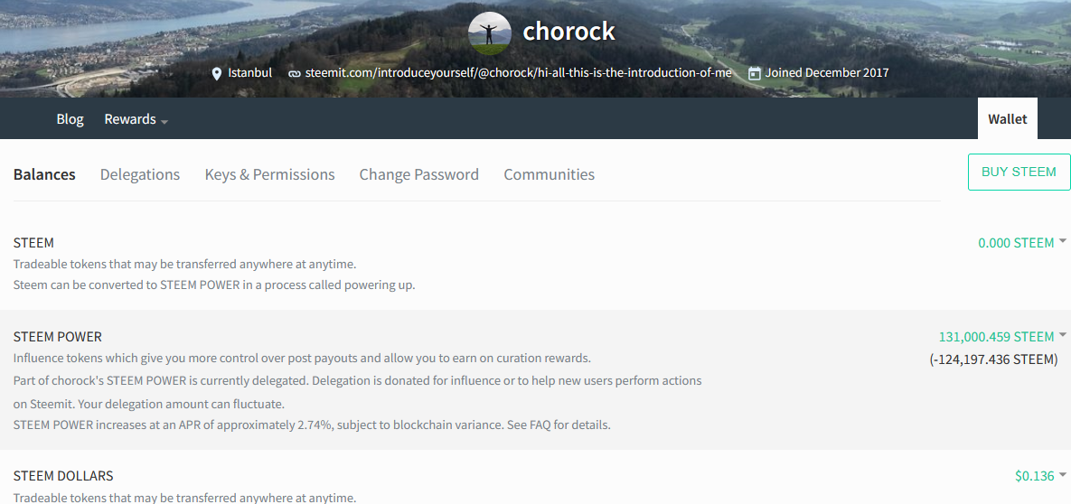The width and height of the screenshot is (1071, 504).
Task: Expand the Rewards dropdown menu
Action: 136,119
